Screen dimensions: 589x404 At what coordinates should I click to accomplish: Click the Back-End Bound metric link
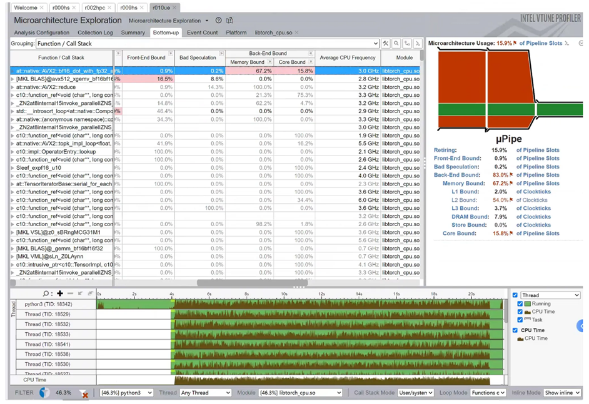[457, 175]
